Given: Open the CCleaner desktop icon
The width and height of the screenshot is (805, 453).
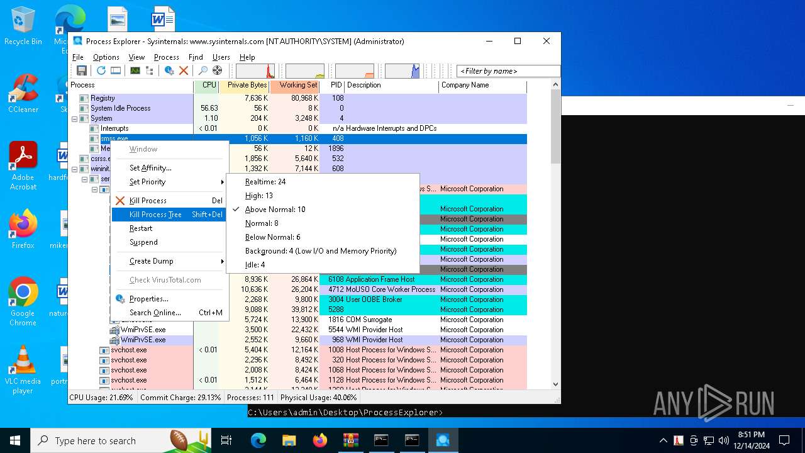Looking at the screenshot, I should pyautogui.click(x=23, y=94).
